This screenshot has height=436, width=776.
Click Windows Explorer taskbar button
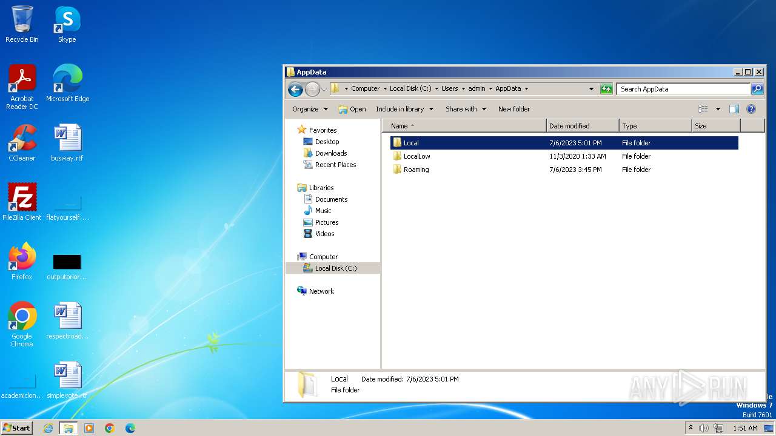[x=69, y=428]
